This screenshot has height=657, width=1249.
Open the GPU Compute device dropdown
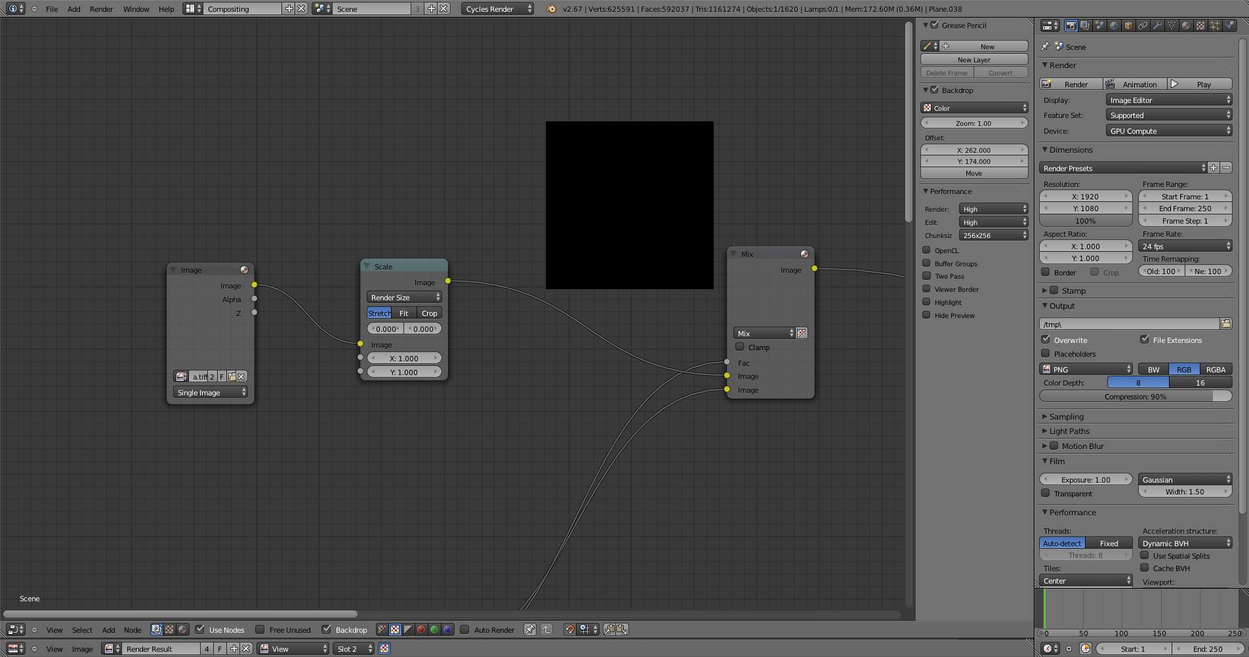1169,130
